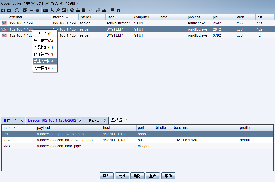Open the 攻击(A) menu
The height and width of the screenshot is (182, 275).
tap(43, 3)
